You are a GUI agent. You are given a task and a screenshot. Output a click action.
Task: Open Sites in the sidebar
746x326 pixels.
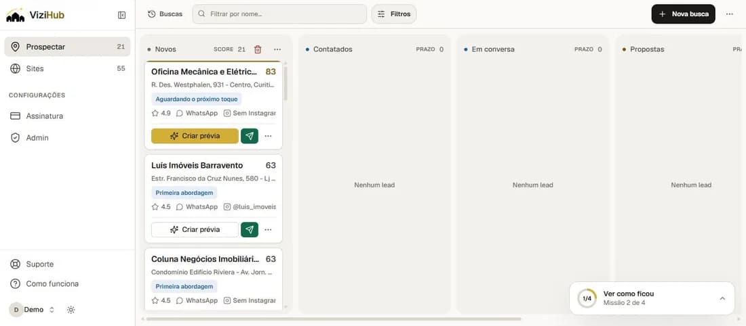coord(67,68)
